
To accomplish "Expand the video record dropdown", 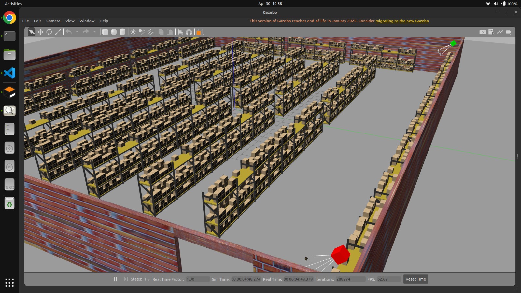I will (509, 32).
